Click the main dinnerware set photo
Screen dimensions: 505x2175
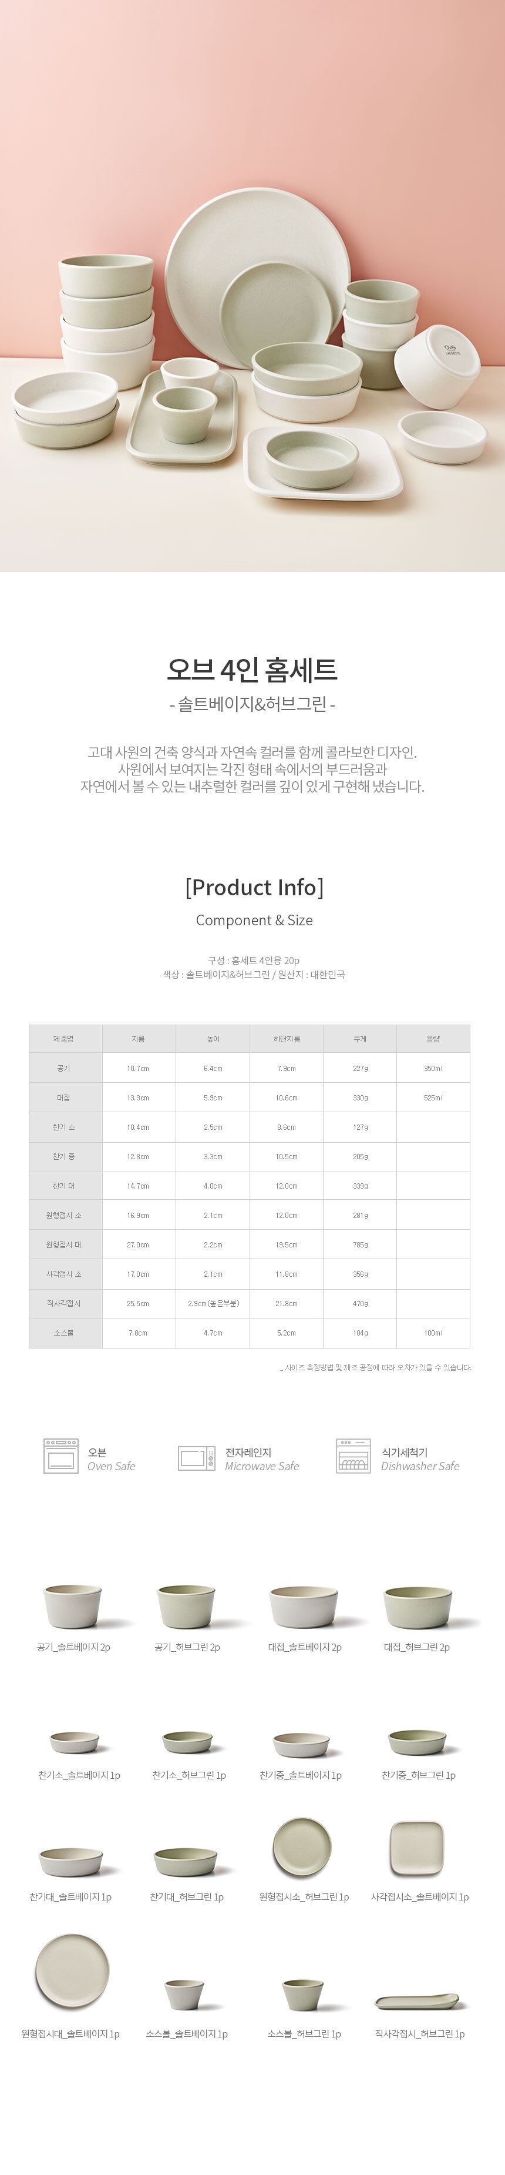[252, 285]
